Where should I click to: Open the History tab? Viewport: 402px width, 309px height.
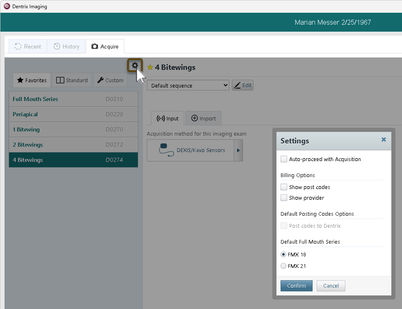66,46
